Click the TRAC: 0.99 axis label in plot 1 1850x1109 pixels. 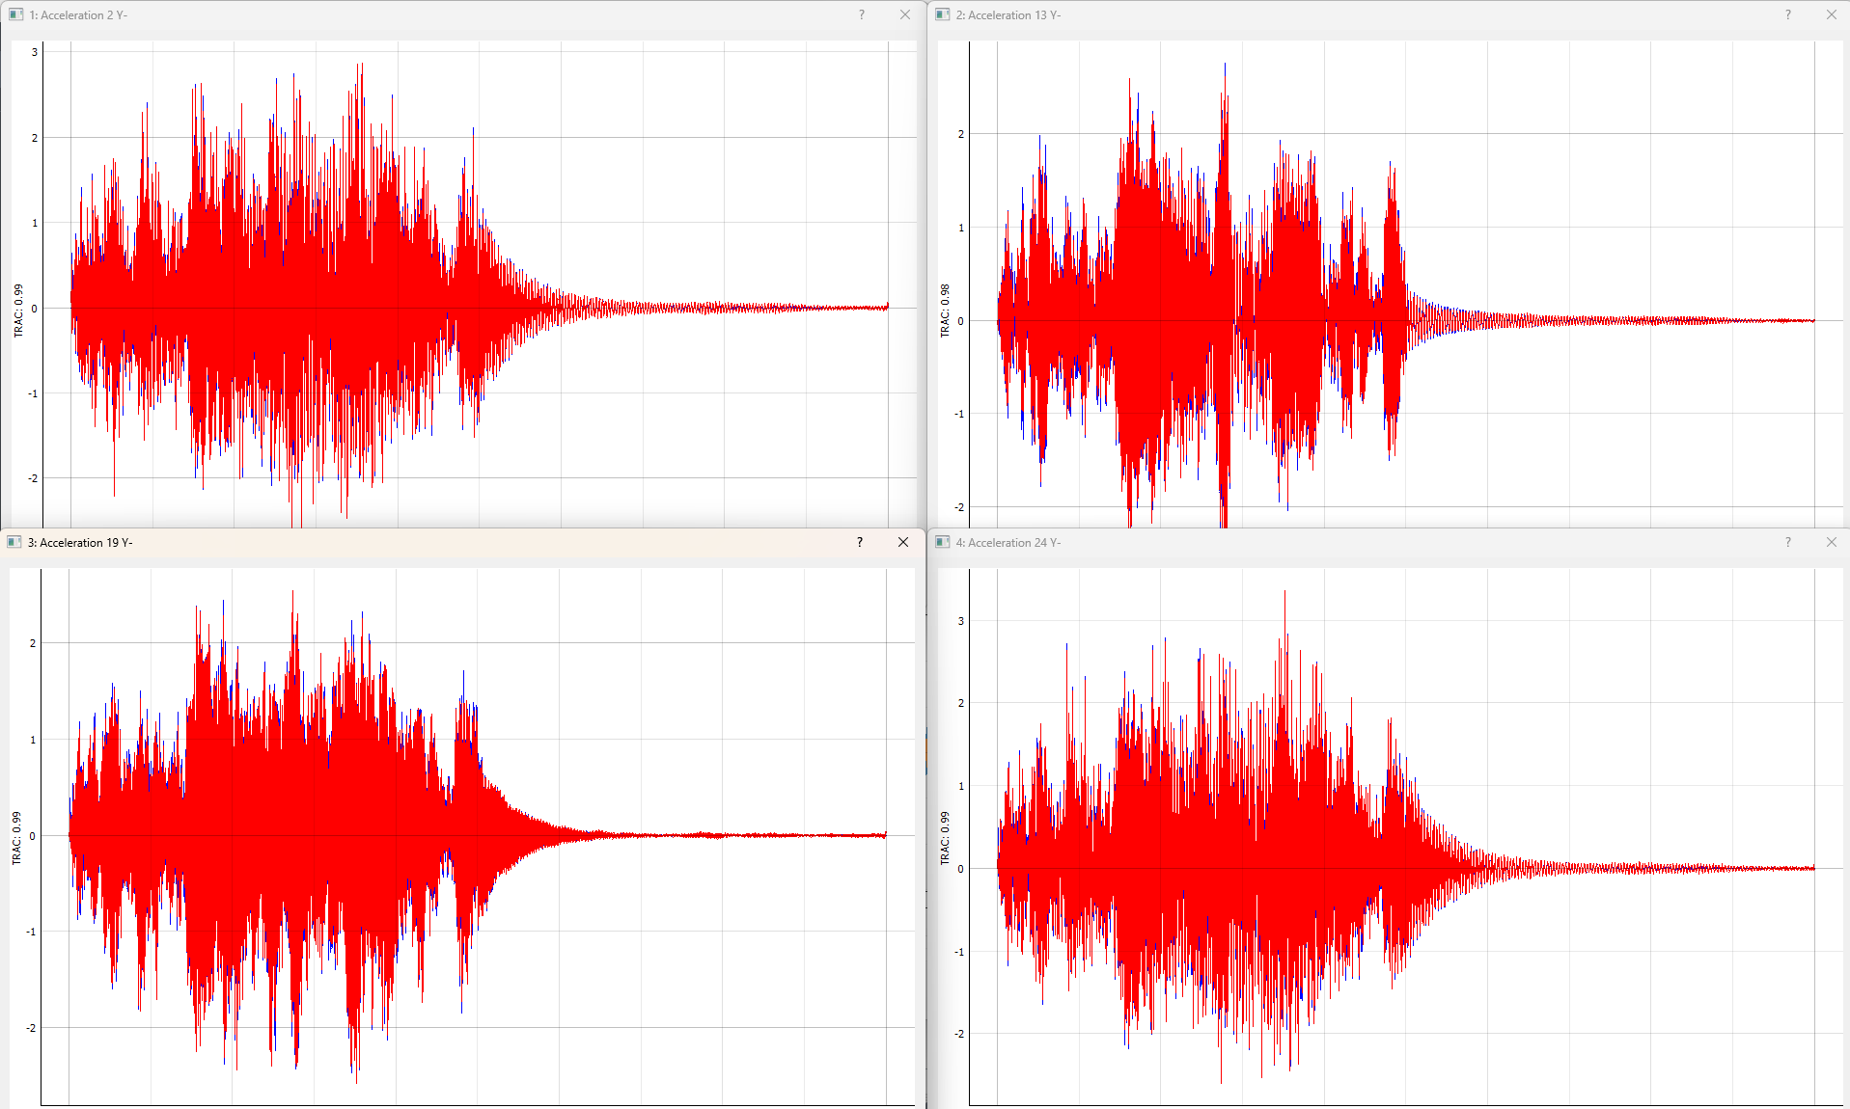click(17, 308)
